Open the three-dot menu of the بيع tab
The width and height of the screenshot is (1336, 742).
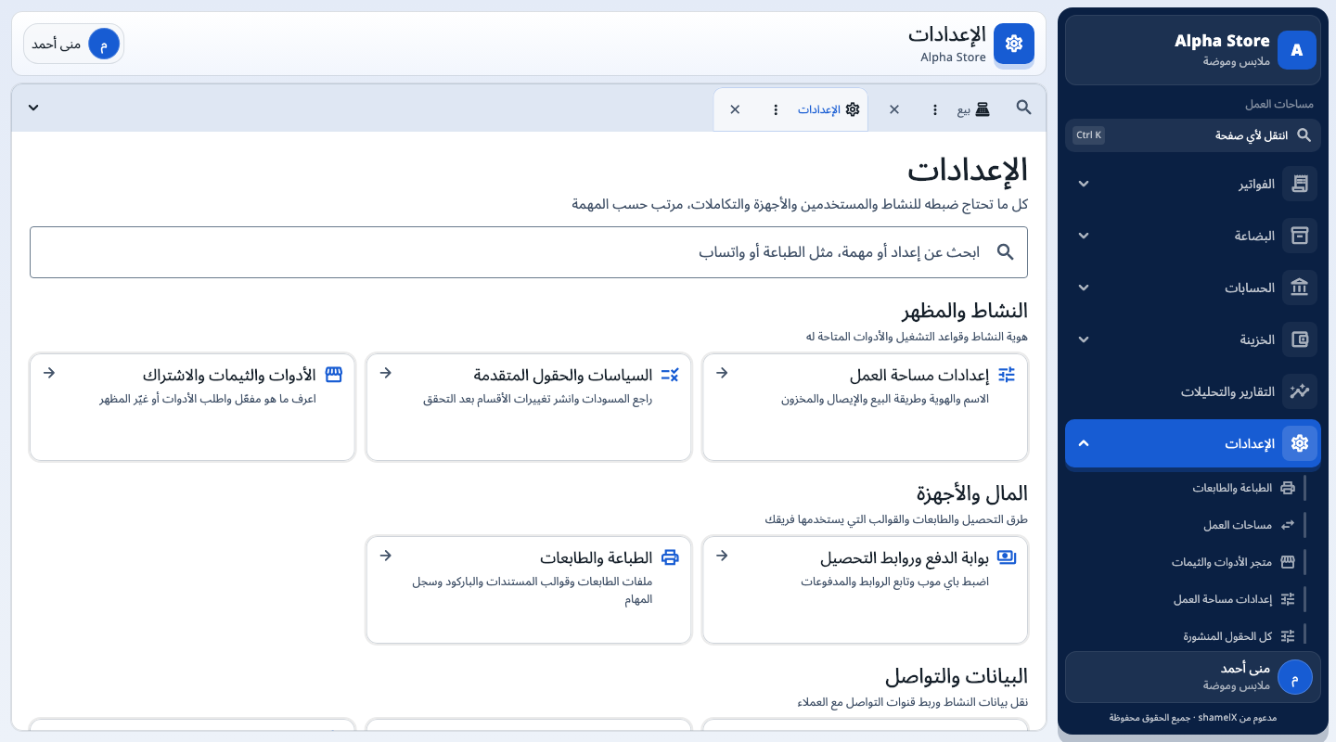[935, 109]
